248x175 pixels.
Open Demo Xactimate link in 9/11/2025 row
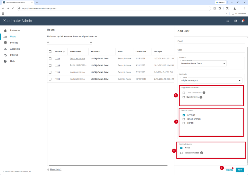coord(78,65)
